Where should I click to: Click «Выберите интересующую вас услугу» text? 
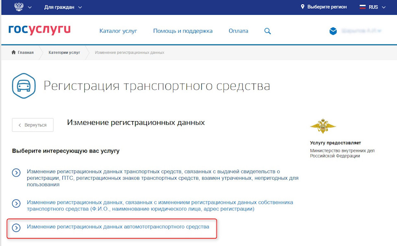click(x=66, y=151)
